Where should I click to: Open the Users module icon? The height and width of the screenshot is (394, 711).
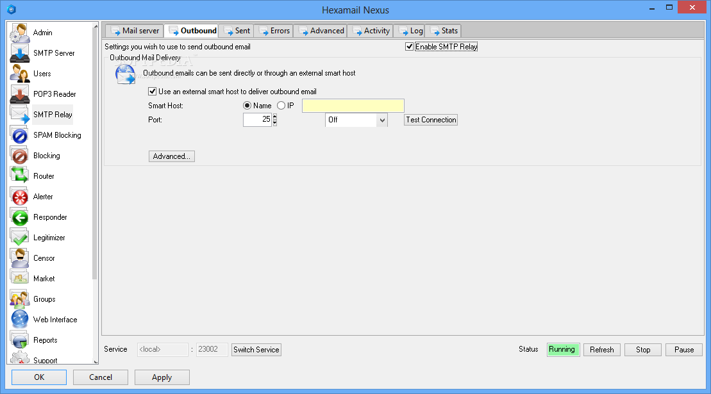(x=19, y=74)
